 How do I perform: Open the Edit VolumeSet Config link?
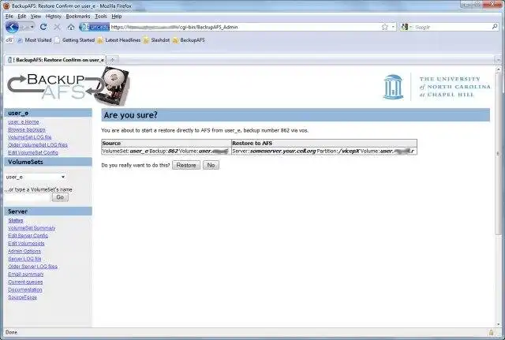tap(33, 152)
